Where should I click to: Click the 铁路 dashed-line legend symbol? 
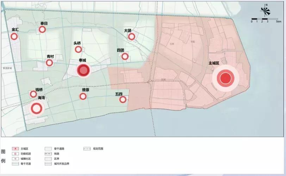48,154
